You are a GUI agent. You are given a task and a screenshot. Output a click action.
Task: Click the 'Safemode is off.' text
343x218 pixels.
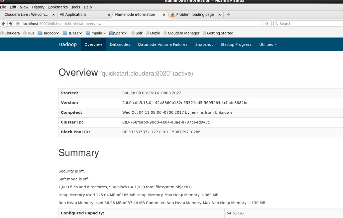(x=74, y=179)
